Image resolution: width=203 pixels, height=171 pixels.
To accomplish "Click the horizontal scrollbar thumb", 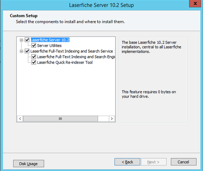I will click(x=60, y=119).
